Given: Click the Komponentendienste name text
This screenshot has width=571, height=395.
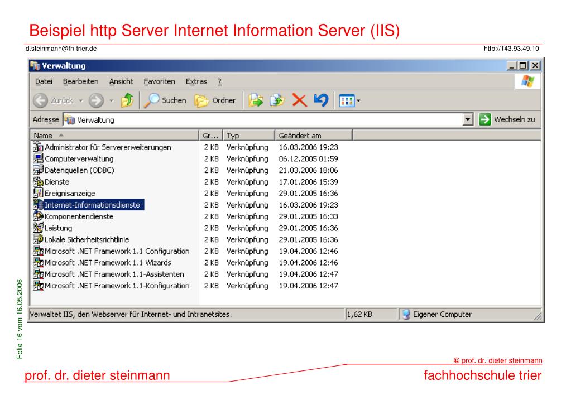Looking at the screenshot, I should pos(79,216).
